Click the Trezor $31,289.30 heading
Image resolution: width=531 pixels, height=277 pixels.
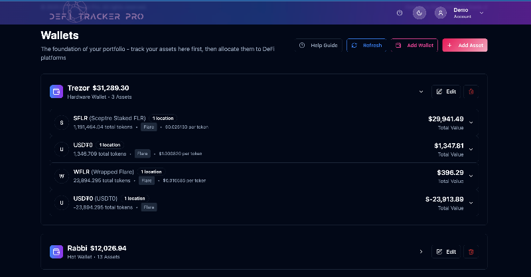pos(98,88)
